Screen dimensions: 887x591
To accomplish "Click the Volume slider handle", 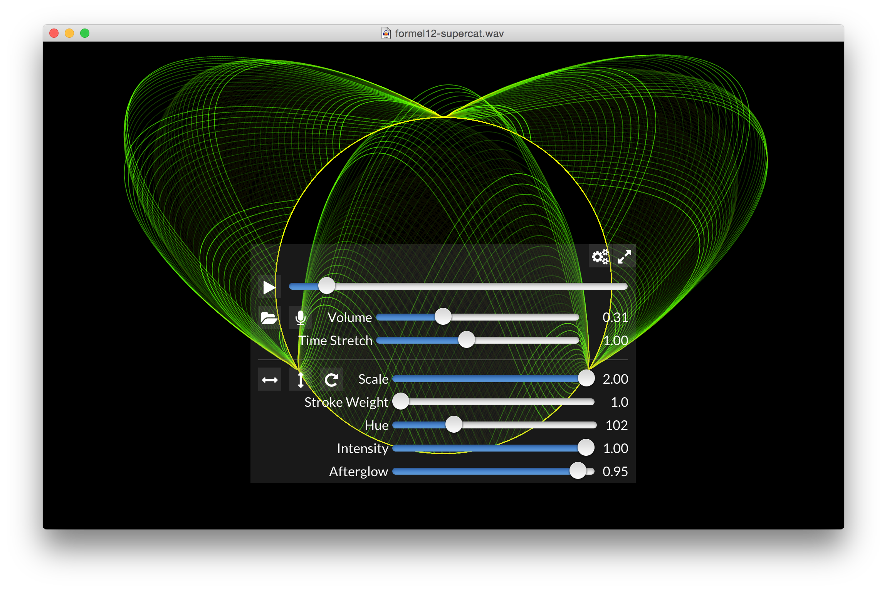I will 443,317.
